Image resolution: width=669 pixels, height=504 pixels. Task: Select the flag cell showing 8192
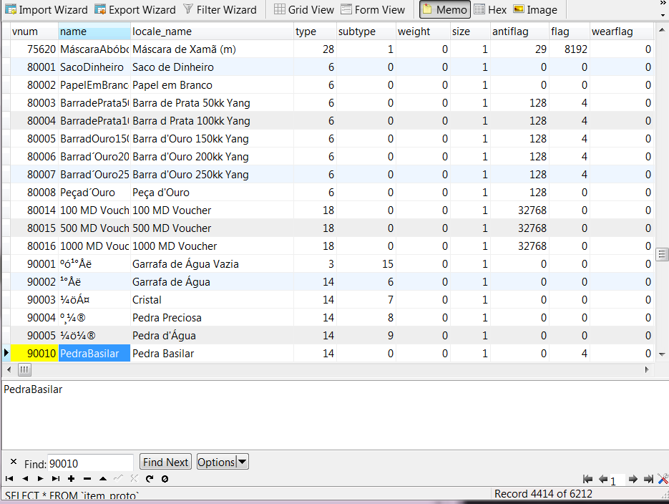569,49
